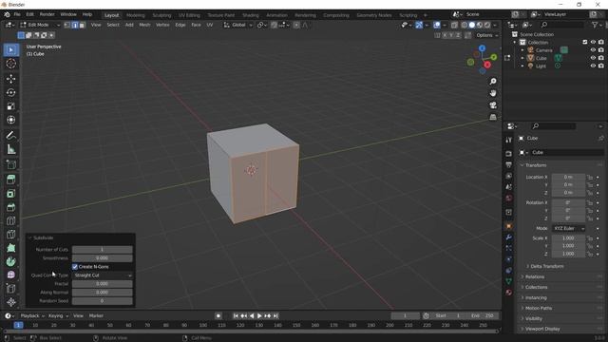Adjust the Fractal slider field
This screenshot has width=608, height=342.
point(103,284)
